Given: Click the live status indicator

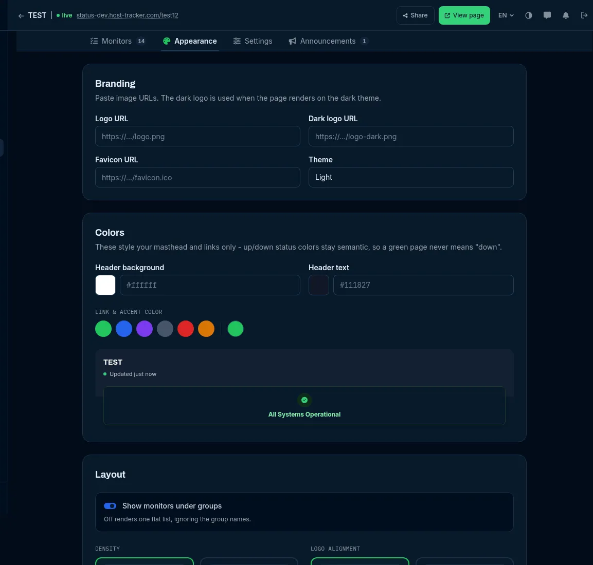Looking at the screenshot, I should (x=64, y=15).
